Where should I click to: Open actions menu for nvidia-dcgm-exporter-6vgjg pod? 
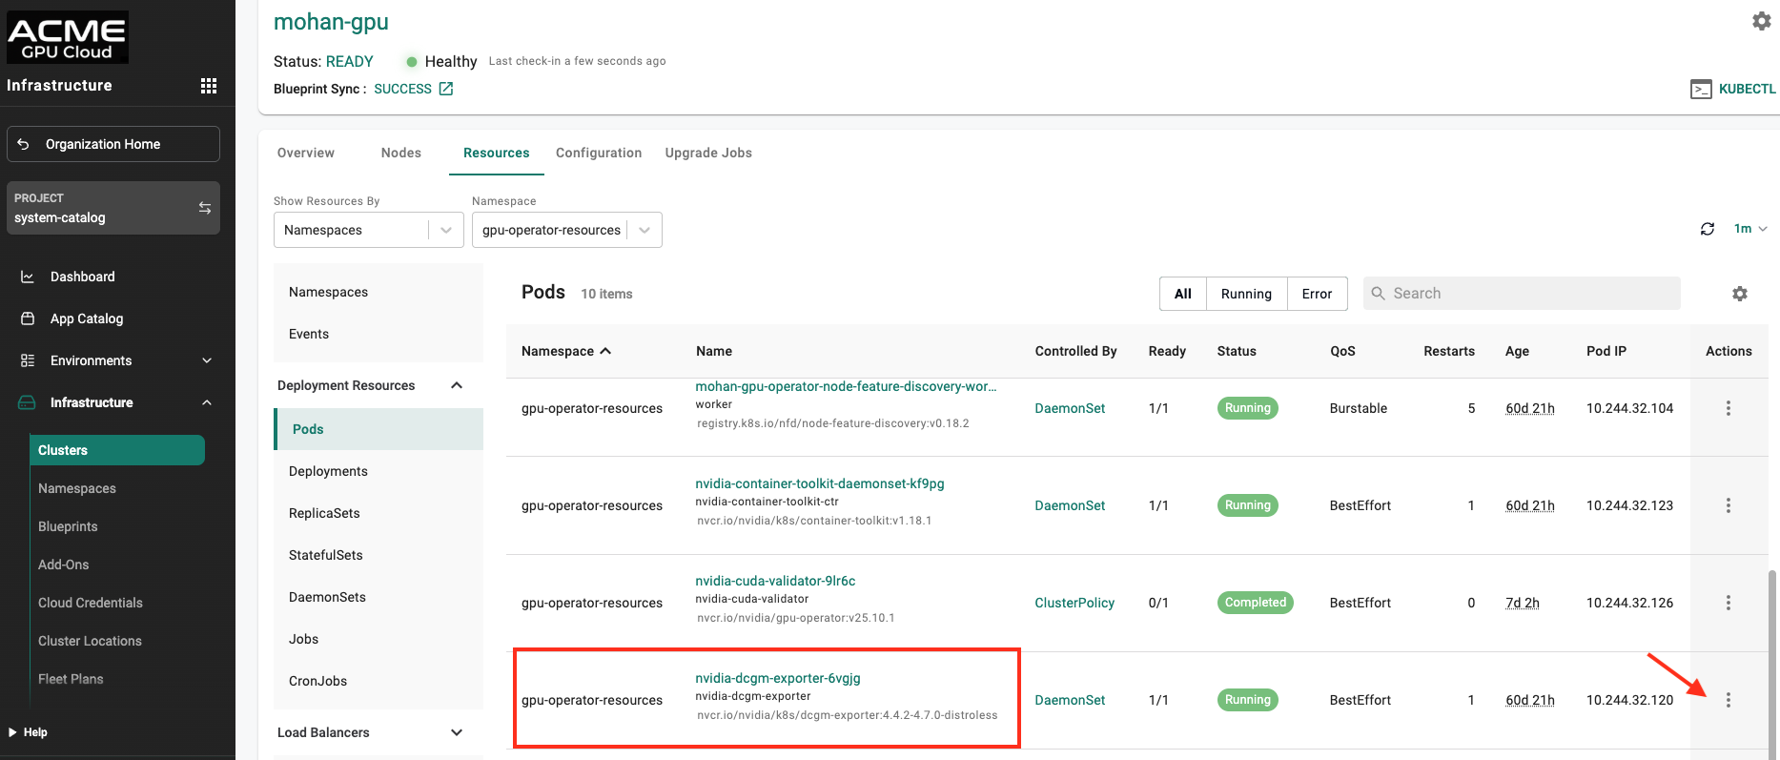pos(1728,700)
